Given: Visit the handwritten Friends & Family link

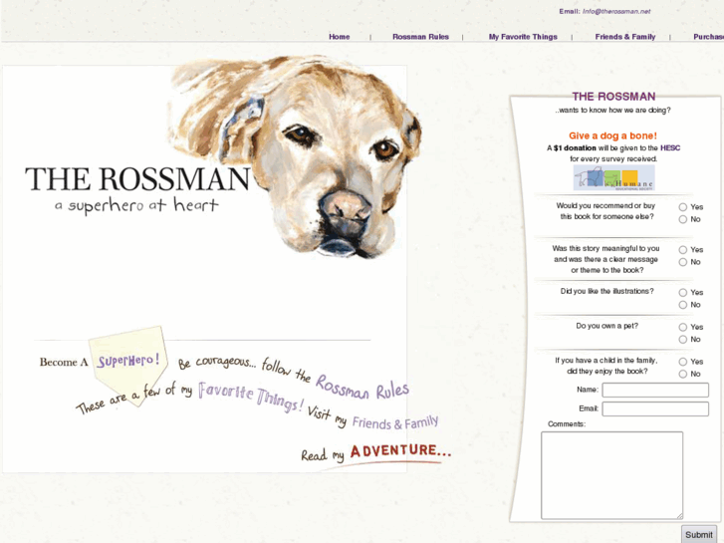Looking at the screenshot, I should [395, 422].
